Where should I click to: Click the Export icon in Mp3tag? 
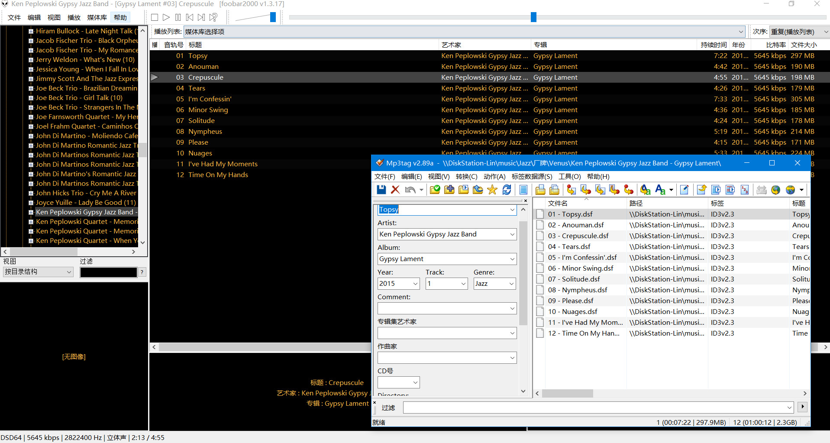pyautogui.click(x=702, y=190)
